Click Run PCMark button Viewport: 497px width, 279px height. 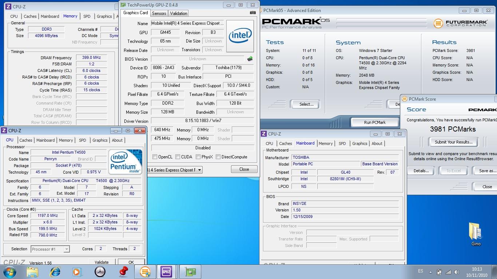pyautogui.click(x=375, y=122)
